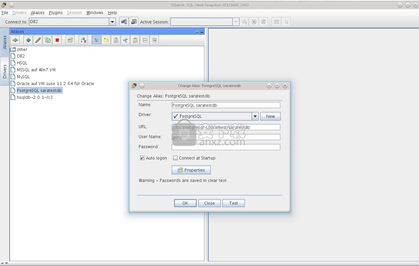This screenshot has height=266, width=419.
Task: Select the DB2 alias in list
Action: pyautogui.click(x=18, y=56)
